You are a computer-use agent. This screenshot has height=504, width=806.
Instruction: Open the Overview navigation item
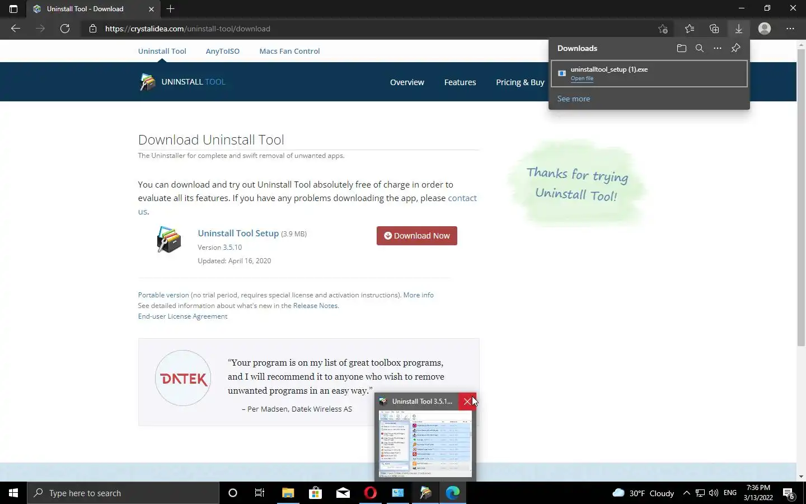407,82
